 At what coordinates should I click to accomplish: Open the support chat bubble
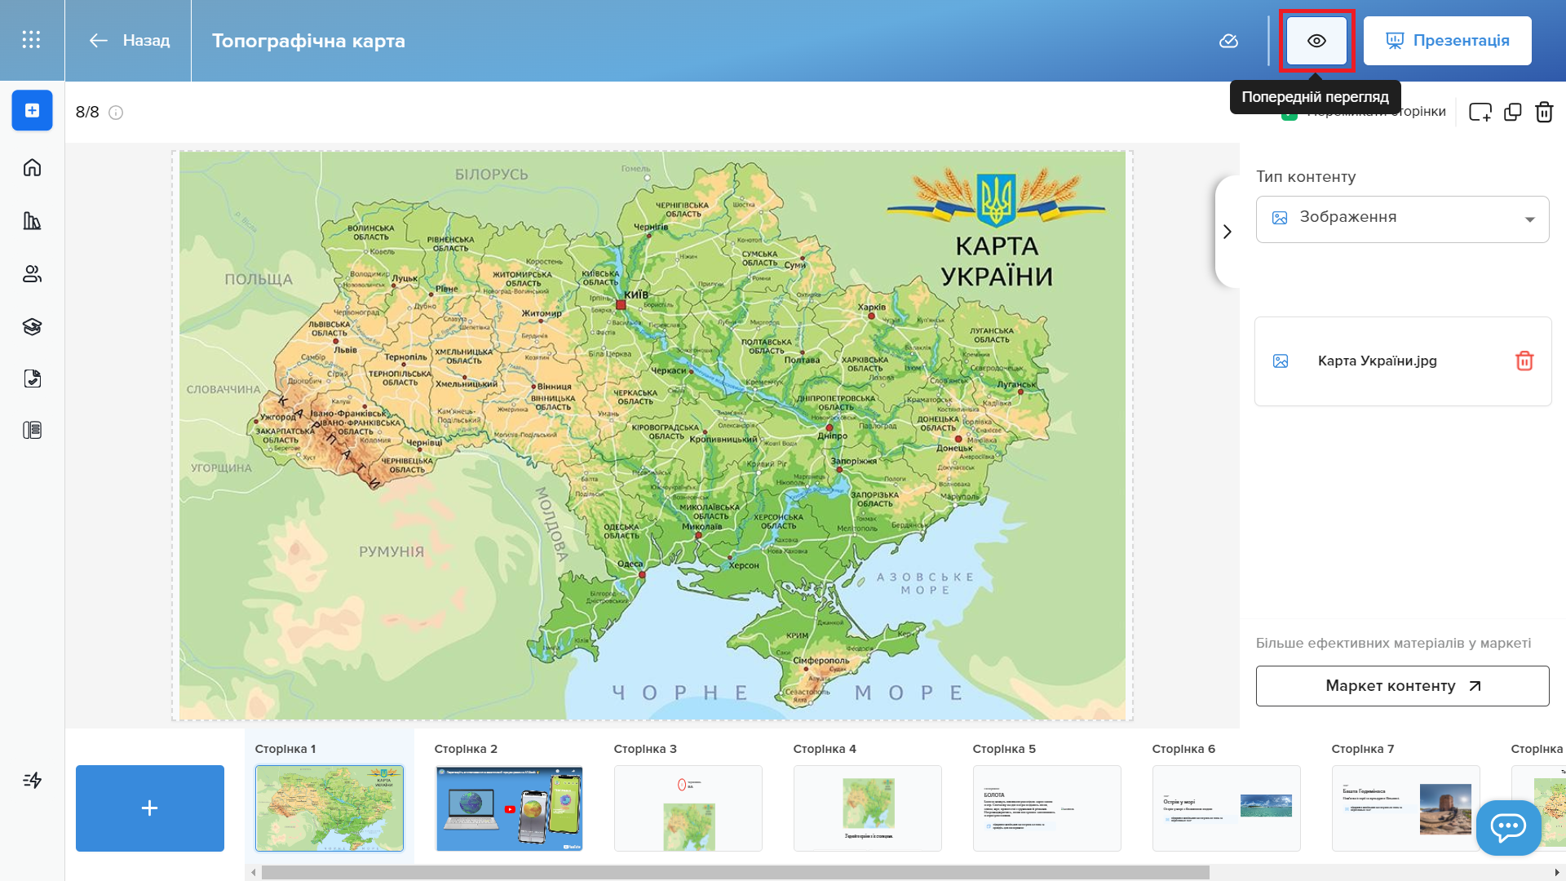tap(1508, 827)
